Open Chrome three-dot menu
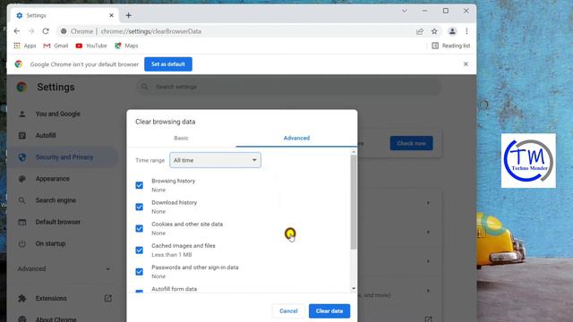 [x=466, y=31]
